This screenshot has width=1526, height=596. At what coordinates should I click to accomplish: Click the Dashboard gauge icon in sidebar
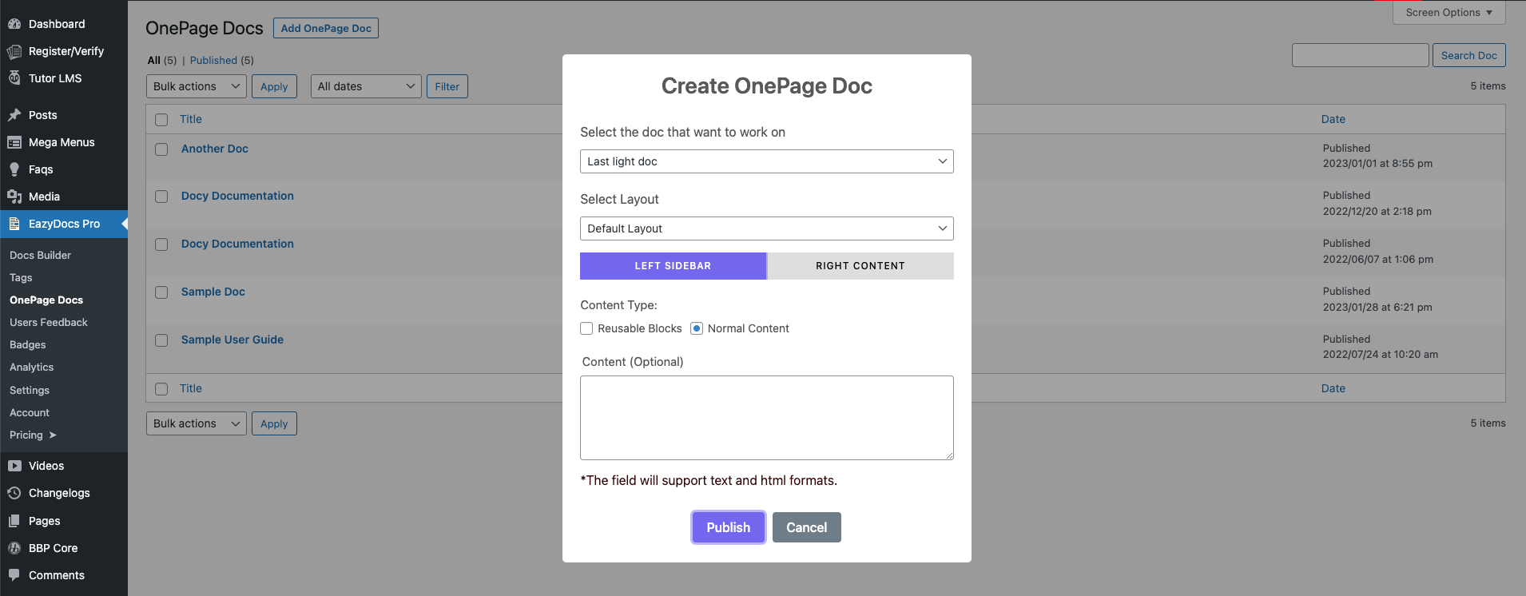[14, 24]
